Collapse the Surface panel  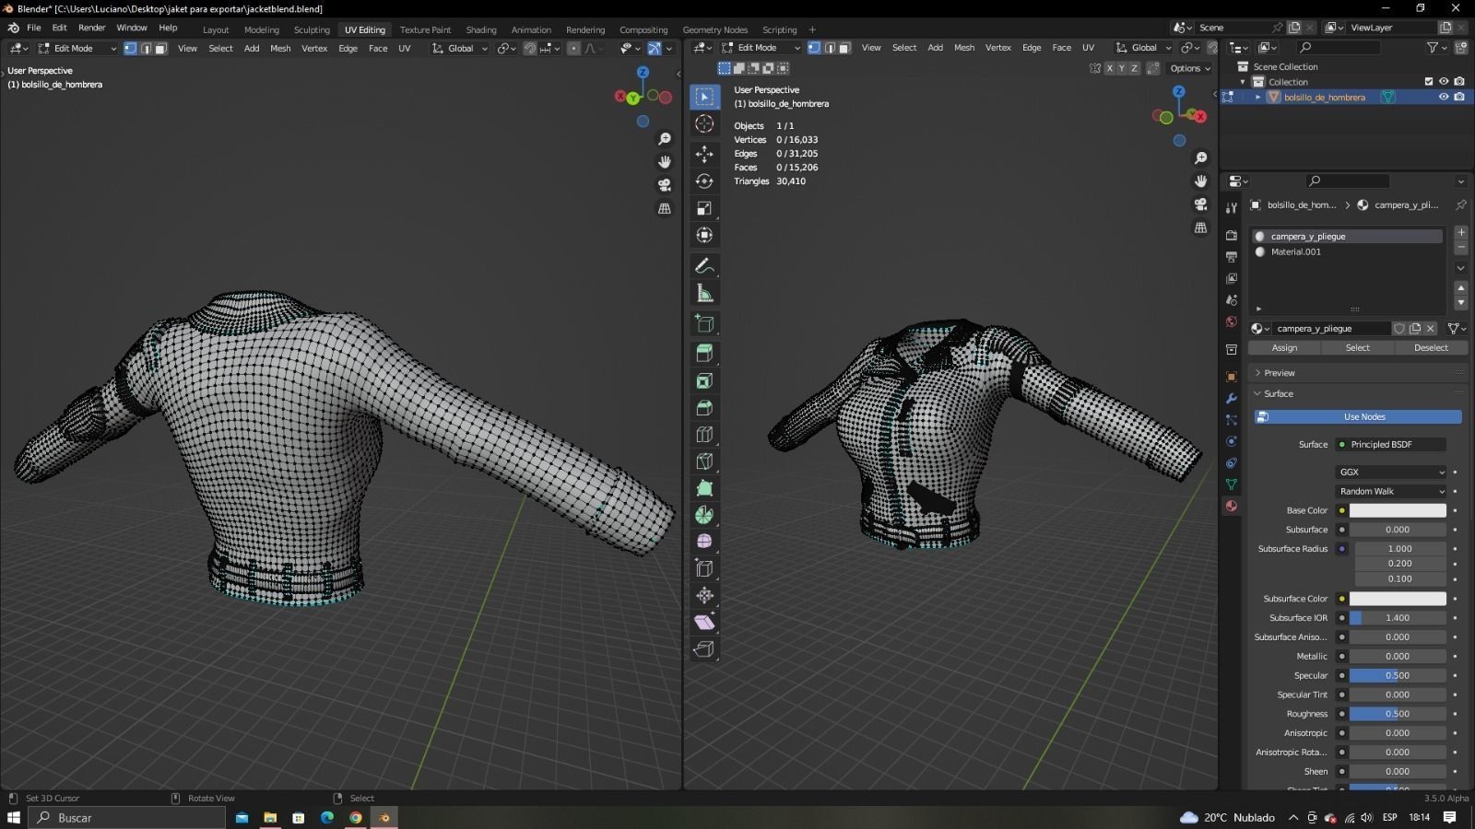pyautogui.click(x=1278, y=393)
